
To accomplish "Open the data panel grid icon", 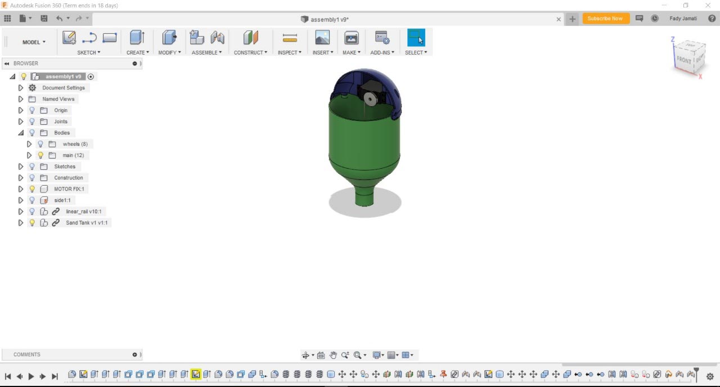I will pos(7,19).
